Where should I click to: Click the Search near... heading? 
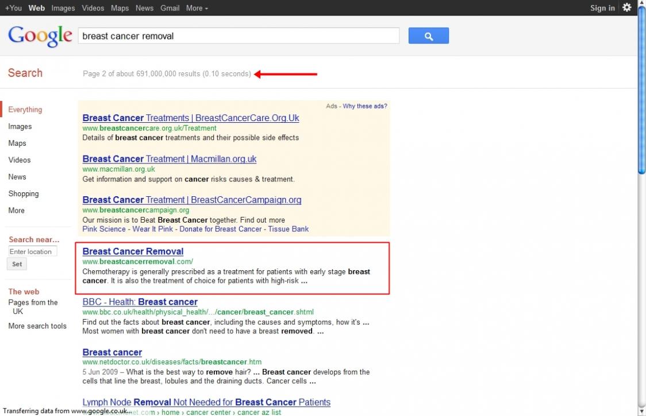34,239
